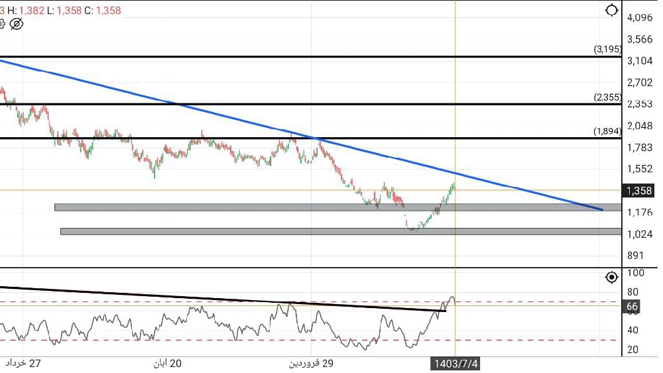The width and height of the screenshot is (663, 373).
Task: Select the 1,894 horizontal line label
Action: pyautogui.click(x=607, y=131)
